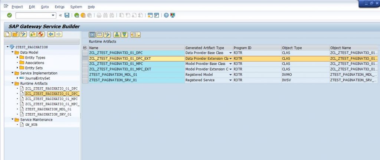Expand the Entity Types folder
Image resolution: width=380 pixels, height=160 pixels.
pos(17,58)
